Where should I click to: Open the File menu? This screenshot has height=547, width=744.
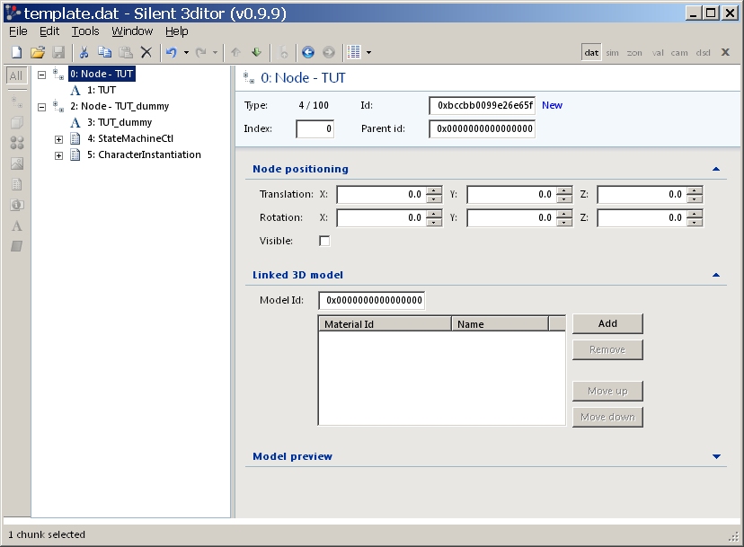[x=19, y=31]
